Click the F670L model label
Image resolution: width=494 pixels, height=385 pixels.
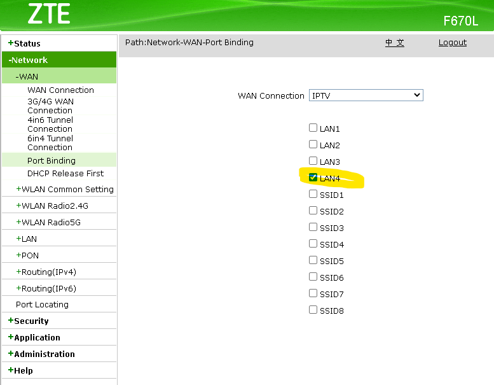tap(461, 21)
